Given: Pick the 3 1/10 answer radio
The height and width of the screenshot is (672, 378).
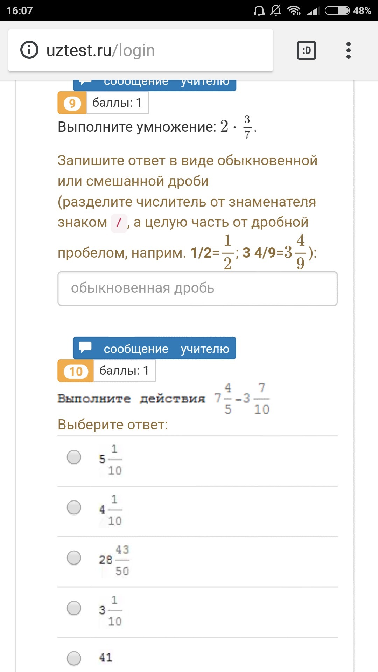Looking at the screenshot, I should [x=74, y=608].
